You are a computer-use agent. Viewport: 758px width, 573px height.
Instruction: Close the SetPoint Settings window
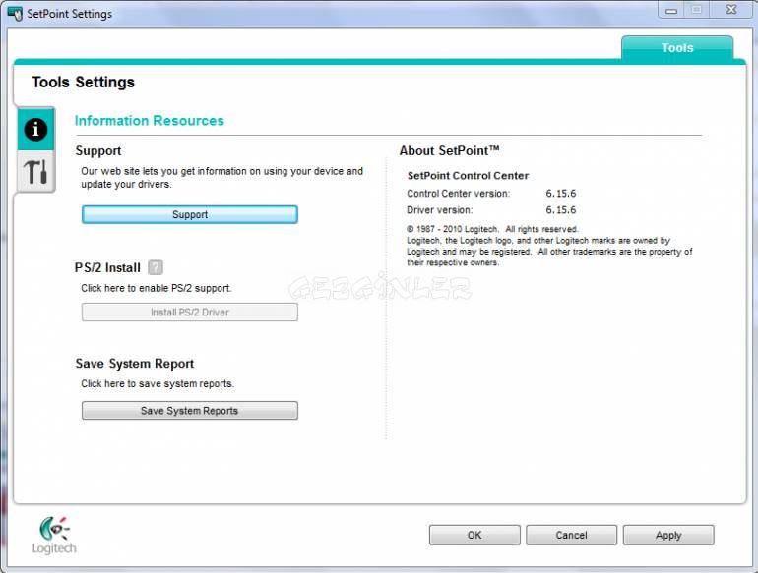pos(731,10)
